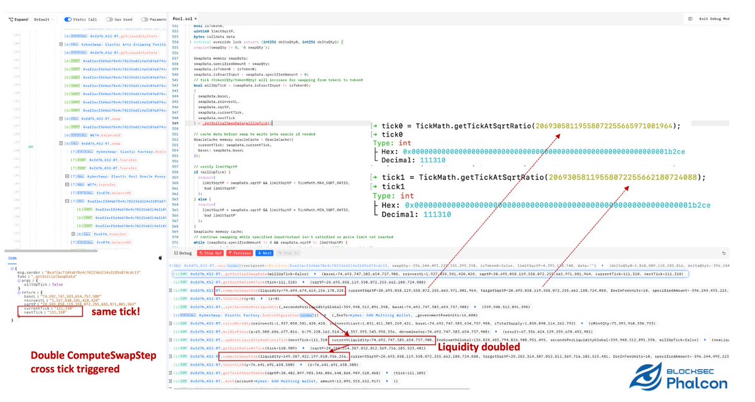Close the Pool.sol tab
Image resolution: width=755 pixels, height=402 pixels.
coord(197,19)
